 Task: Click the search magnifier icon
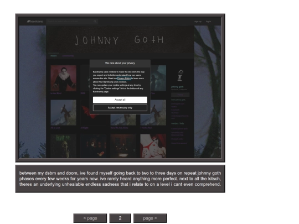coord(95,22)
